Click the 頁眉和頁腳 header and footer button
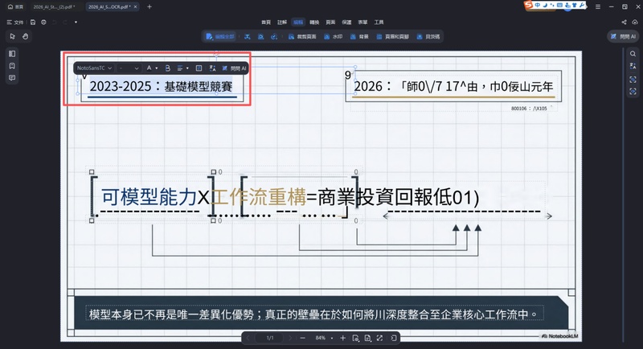This screenshot has width=643, height=349. click(393, 36)
